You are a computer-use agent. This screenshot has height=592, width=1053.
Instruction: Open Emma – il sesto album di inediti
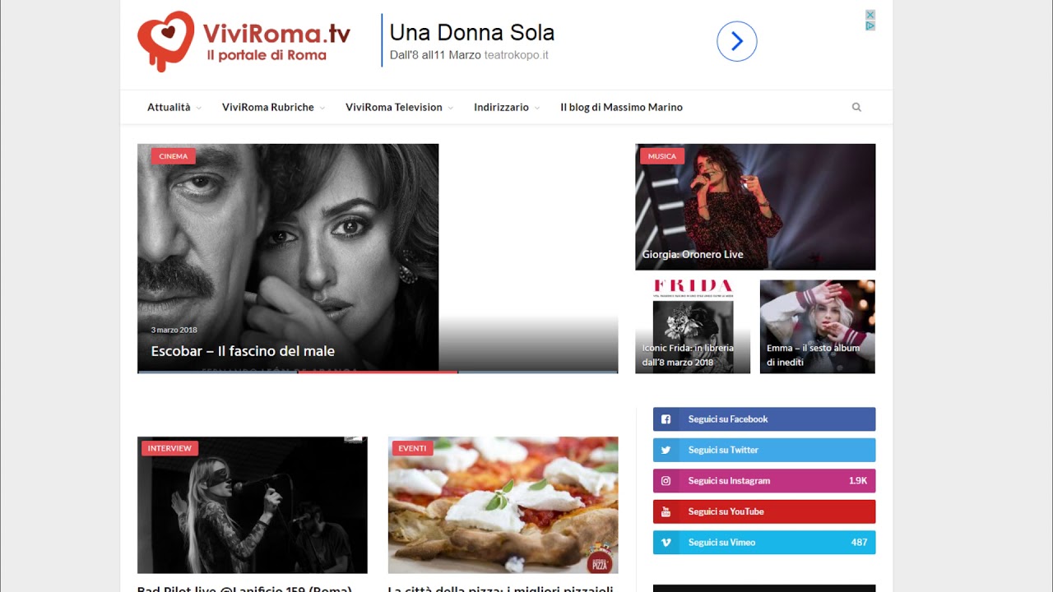pos(813,354)
